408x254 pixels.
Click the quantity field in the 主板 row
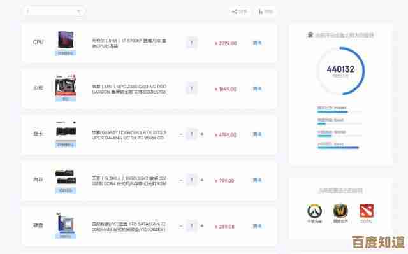[191, 88]
